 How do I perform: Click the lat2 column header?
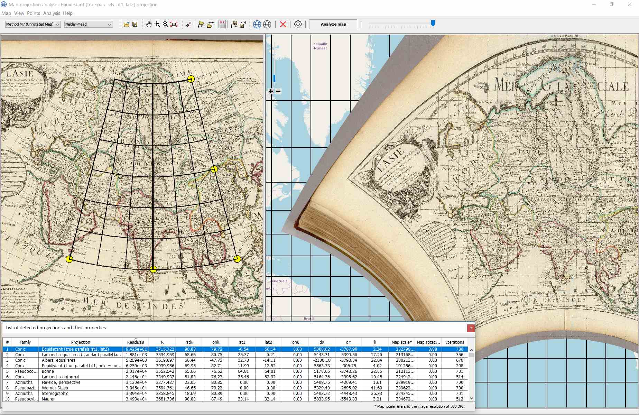(x=269, y=342)
